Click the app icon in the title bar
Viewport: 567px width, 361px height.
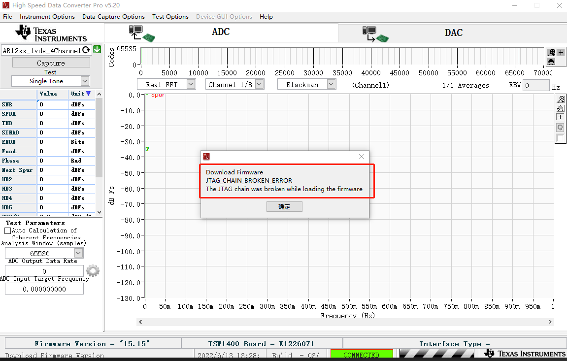pos(5,5)
